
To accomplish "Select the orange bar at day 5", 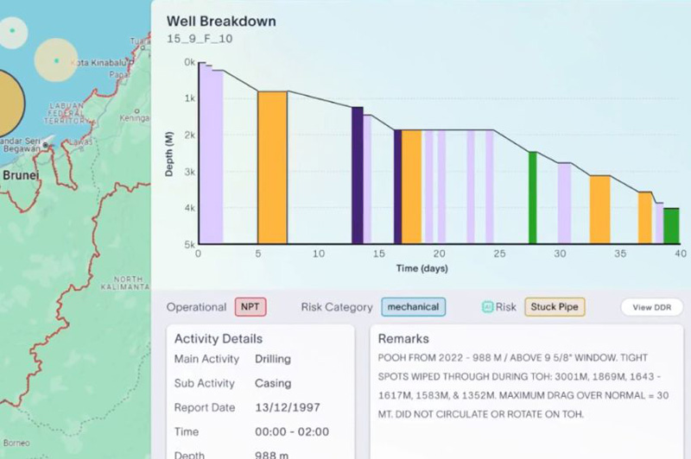I will 272,167.
